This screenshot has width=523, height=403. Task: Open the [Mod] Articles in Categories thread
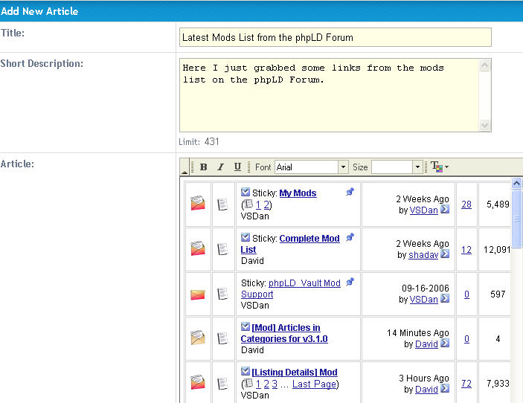click(x=284, y=333)
